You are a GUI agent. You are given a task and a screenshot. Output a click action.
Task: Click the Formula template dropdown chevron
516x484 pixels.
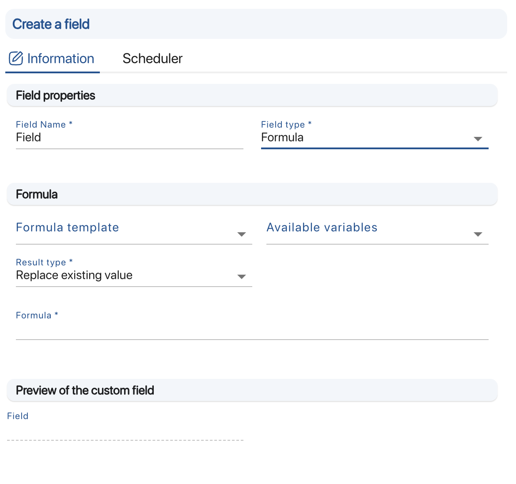(x=242, y=234)
